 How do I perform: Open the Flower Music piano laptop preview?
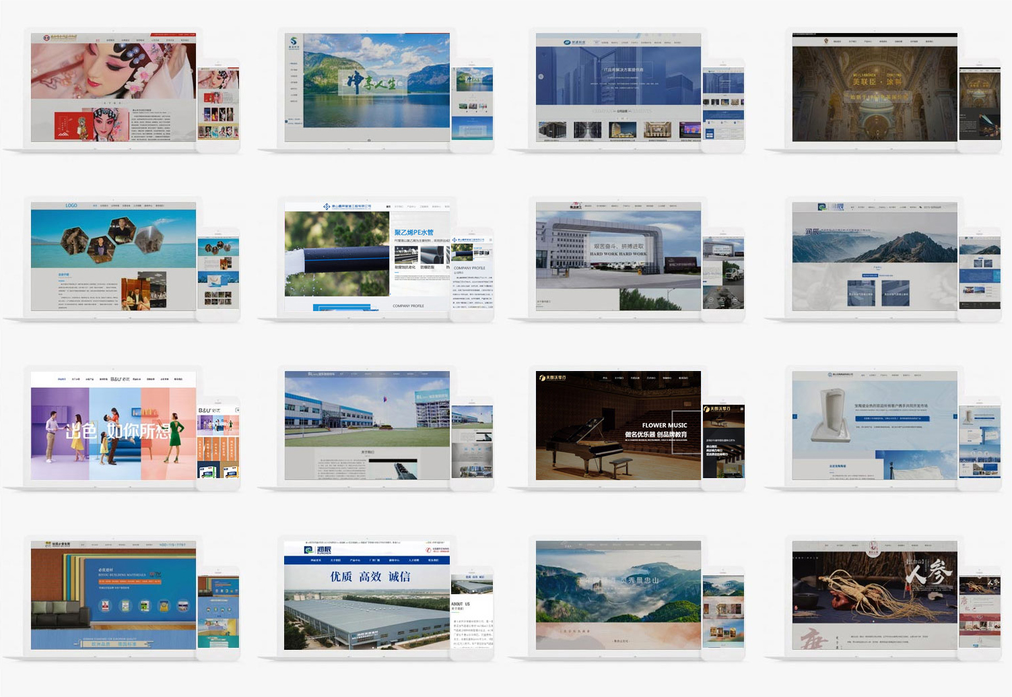[x=618, y=426]
